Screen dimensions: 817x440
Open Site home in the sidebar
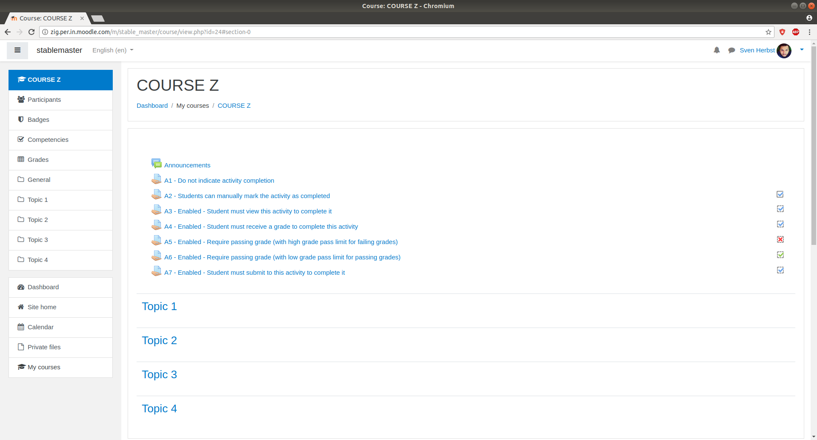point(60,307)
